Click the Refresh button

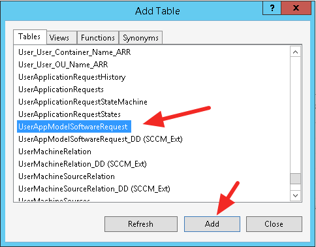coord(141,224)
